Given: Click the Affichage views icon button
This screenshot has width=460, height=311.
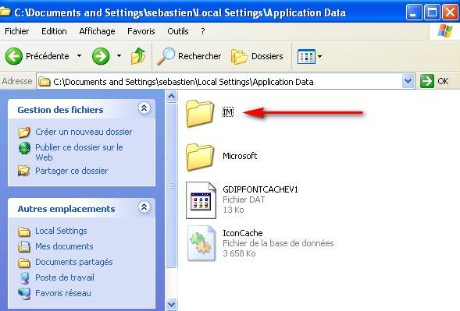Looking at the screenshot, I should (306, 56).
